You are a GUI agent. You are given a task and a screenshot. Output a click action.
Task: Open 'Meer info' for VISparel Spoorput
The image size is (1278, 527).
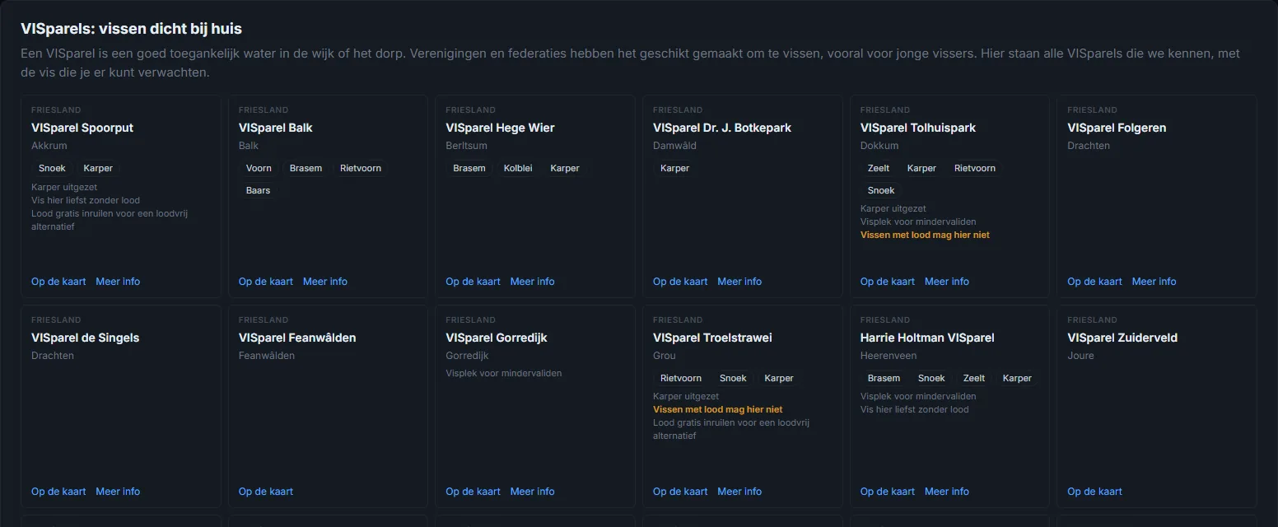point(118,282)
